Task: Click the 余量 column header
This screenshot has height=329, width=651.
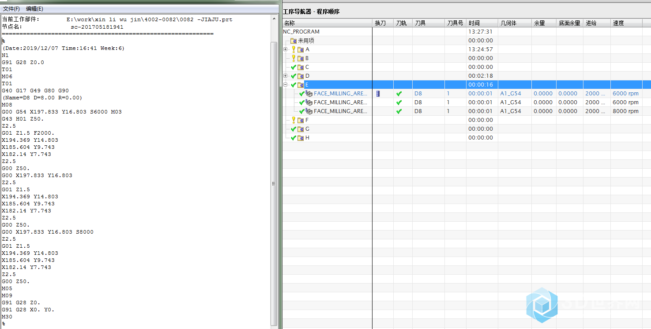Action: point(544,23)
